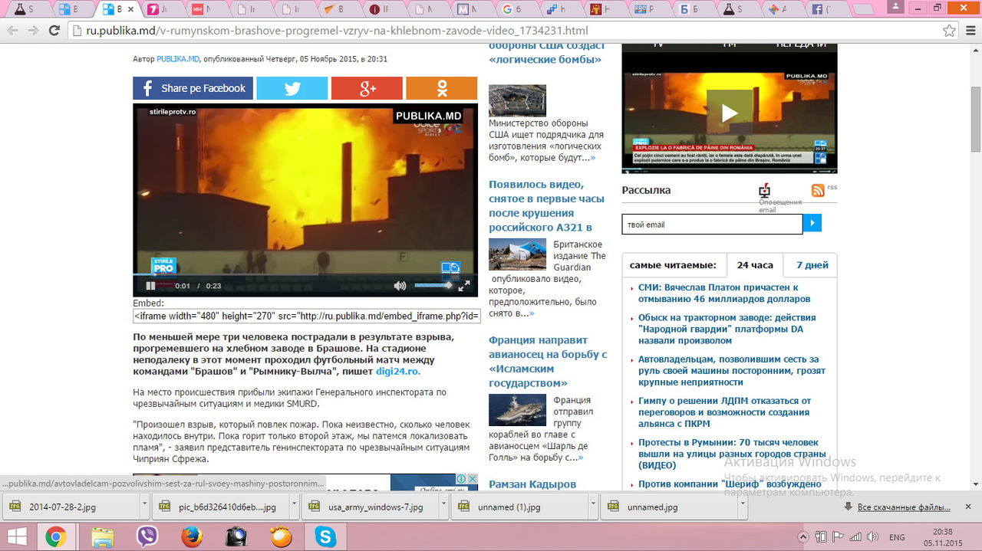This screenshot has height=551, width=982.
Task: Launch Skype from the taskbar
Action: coord(326,537)
